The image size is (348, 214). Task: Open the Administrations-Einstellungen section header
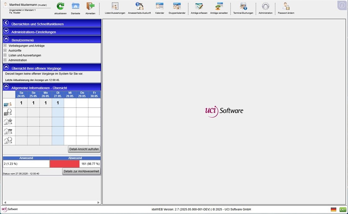(6, 31)
